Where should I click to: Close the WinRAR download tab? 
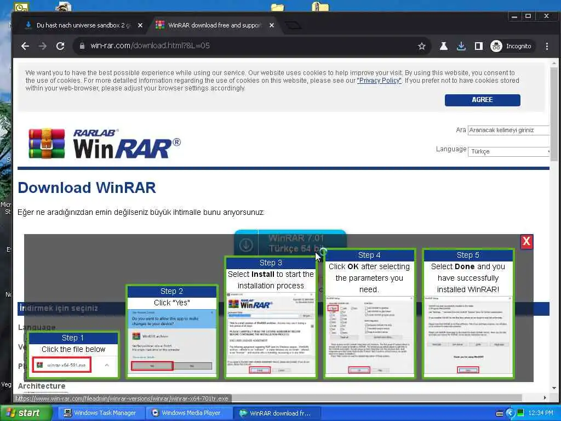tap(272, 25)
